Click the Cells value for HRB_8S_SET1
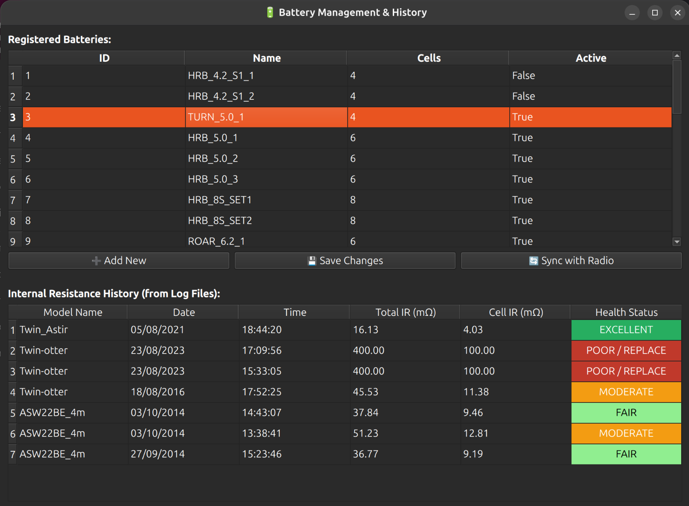Image resolution: width=689 pixels, height=506 pixels. tap(428, 200)
